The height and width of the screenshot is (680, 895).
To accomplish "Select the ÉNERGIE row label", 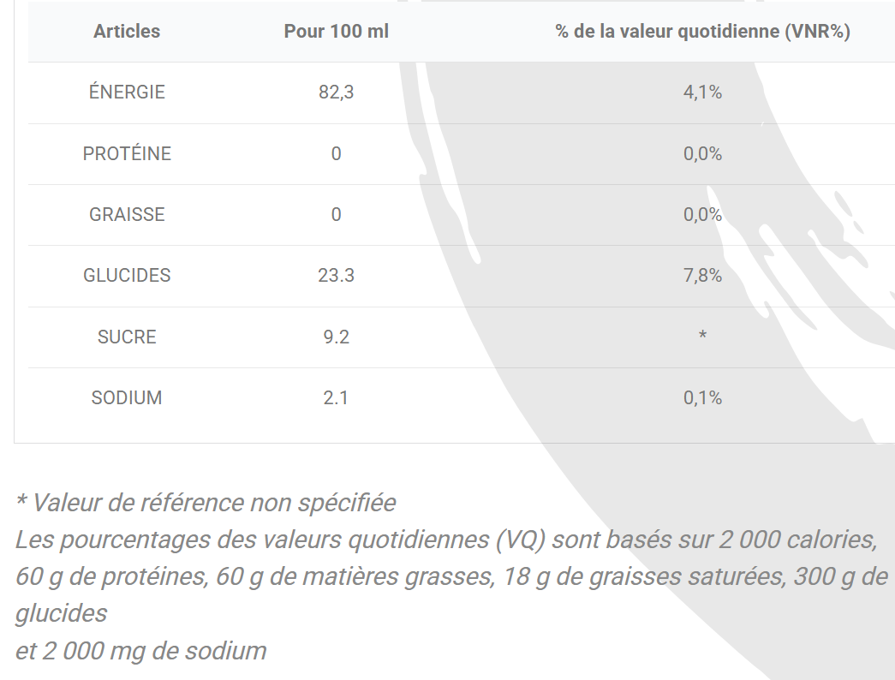I will coord(127,92).
